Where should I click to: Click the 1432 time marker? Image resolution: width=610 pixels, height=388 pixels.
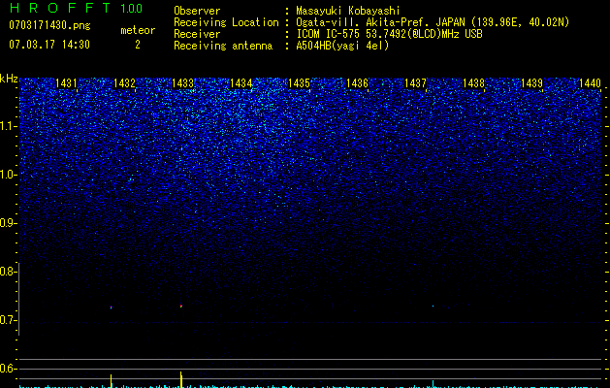[124, 83]
